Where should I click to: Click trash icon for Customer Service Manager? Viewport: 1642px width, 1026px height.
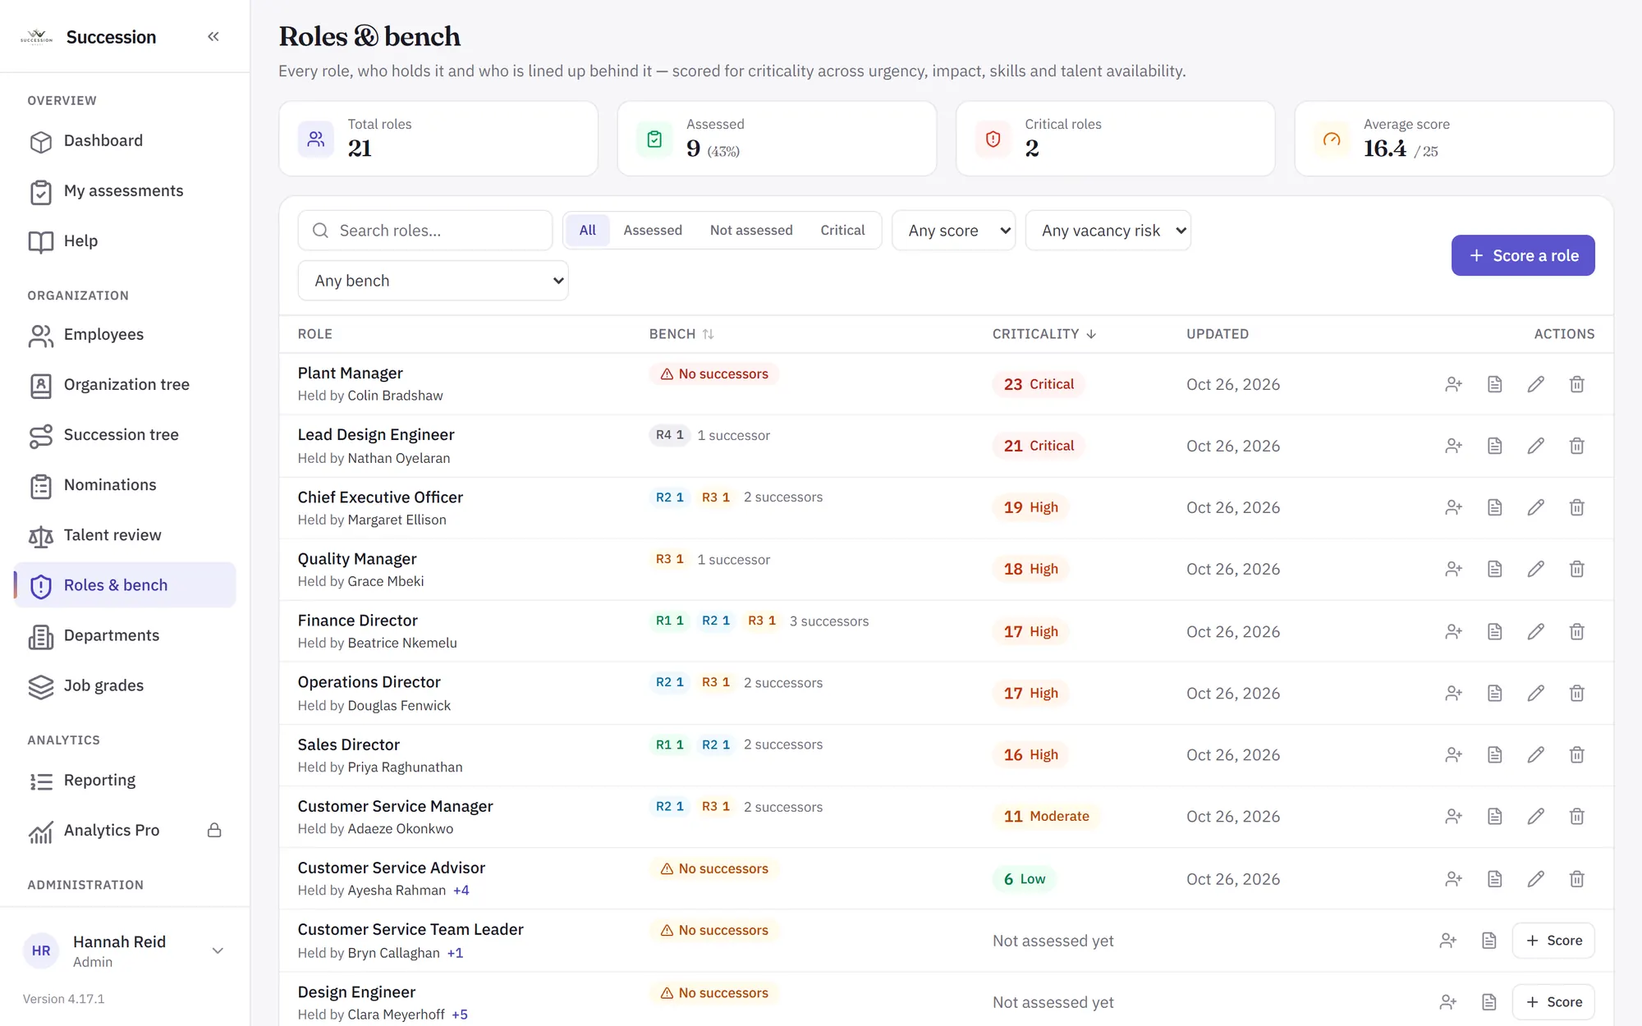[1577, 816]
